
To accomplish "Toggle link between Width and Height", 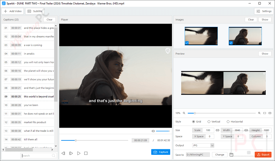I will tap(246, 130).
